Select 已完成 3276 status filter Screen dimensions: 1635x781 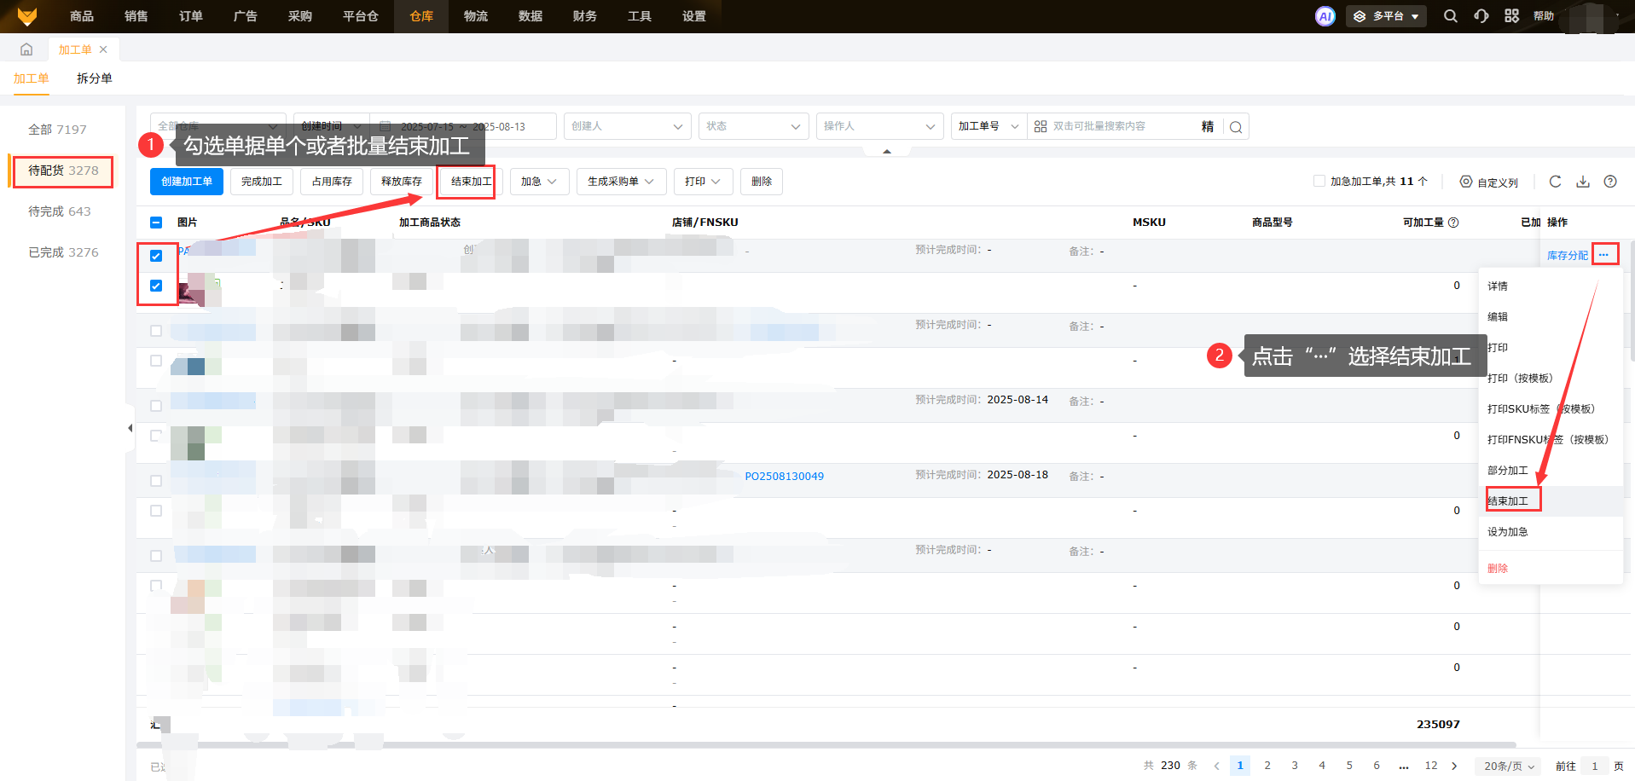coord(63,252)
